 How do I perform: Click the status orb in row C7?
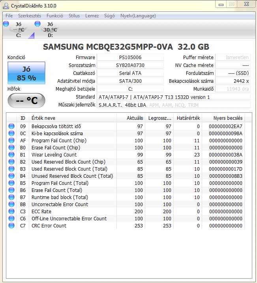11,225
